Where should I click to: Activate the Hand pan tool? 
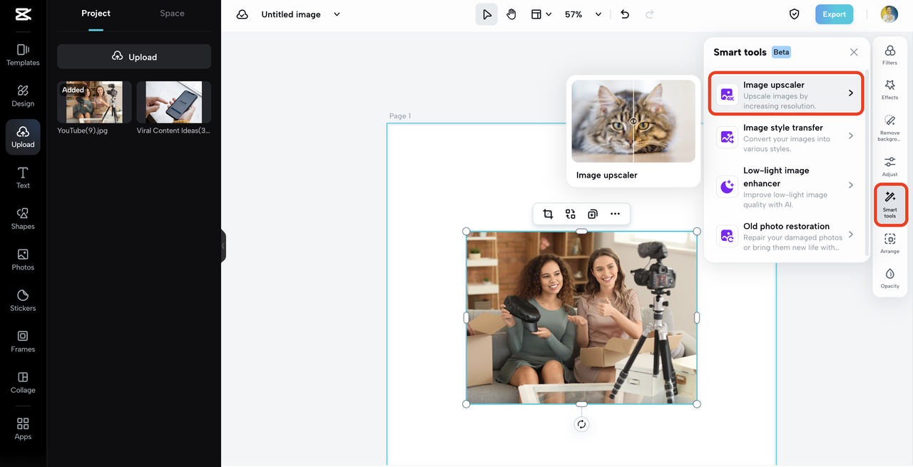(x=511, y=14)
